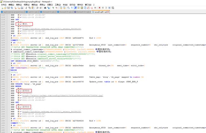The width and height of the screenshot is (206, 133).
Task: Click the BEGIN keyword line
Action: 14,70
